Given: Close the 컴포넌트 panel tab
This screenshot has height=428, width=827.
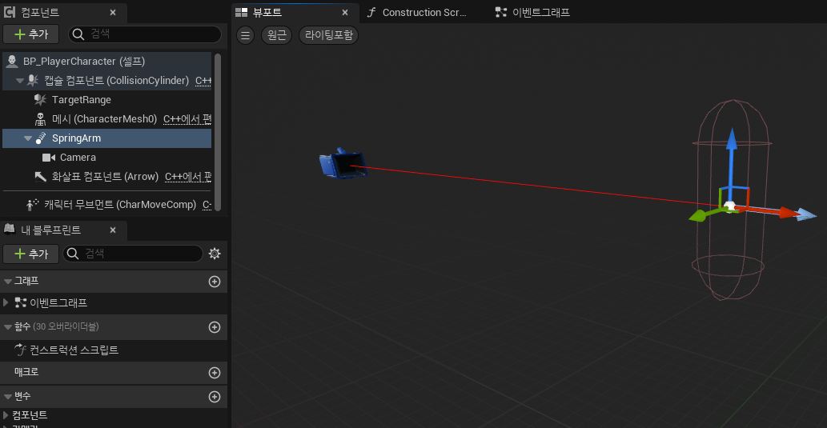Looking at the screenshot, I should 113,13.
